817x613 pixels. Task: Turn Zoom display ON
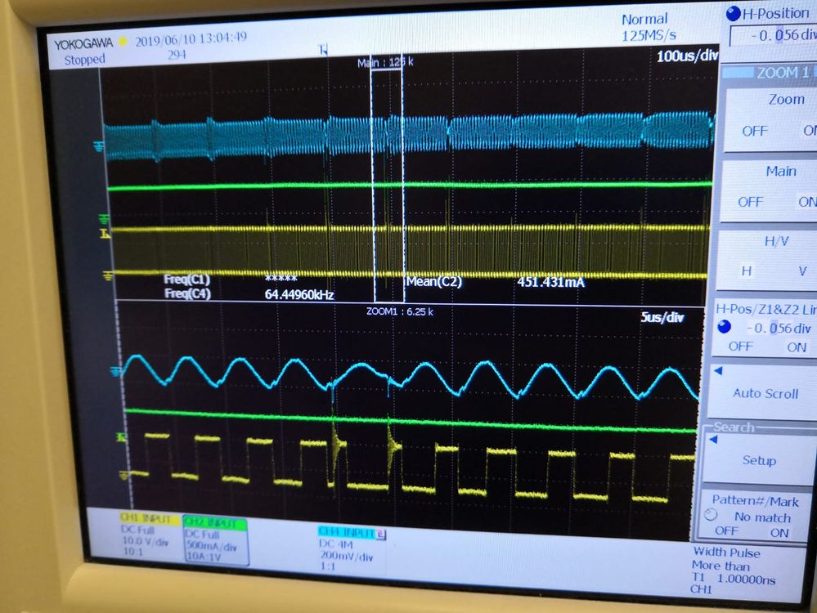[810, 130]
